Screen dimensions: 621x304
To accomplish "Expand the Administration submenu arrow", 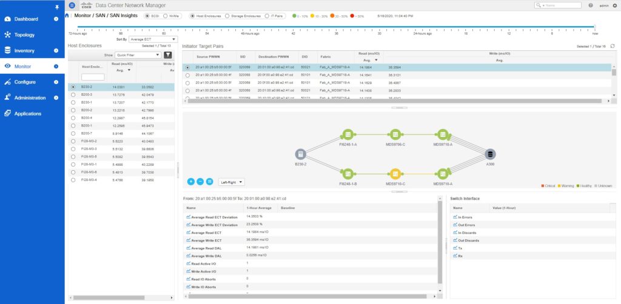I will 56,97.
